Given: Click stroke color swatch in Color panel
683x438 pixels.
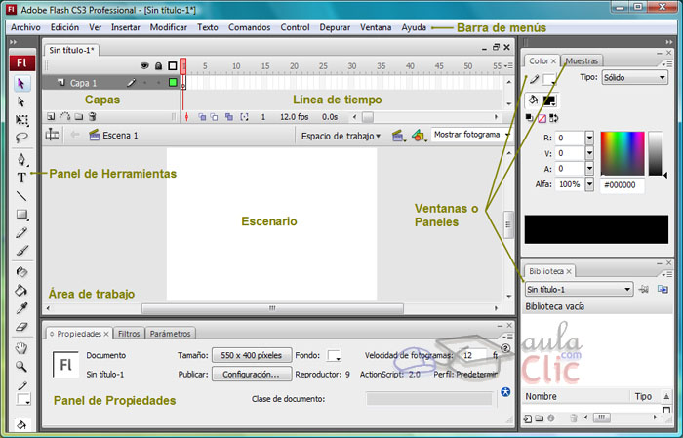Looking at the screenshot, I should coord(549,79).
